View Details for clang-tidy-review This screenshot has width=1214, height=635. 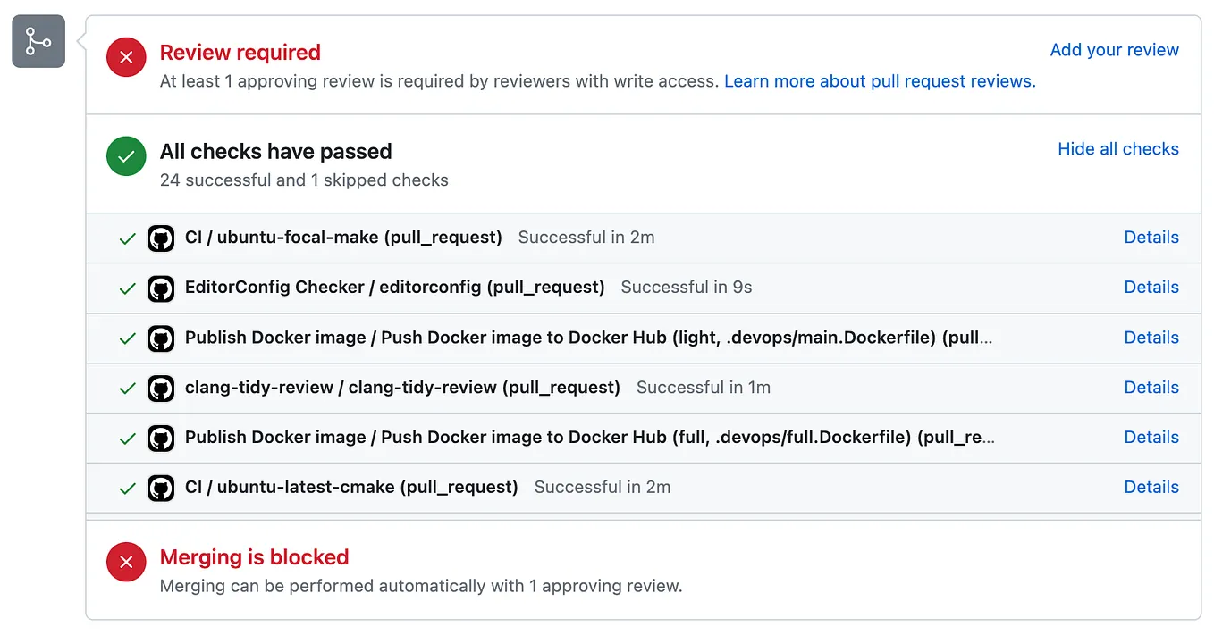(x=1151, y=388)
